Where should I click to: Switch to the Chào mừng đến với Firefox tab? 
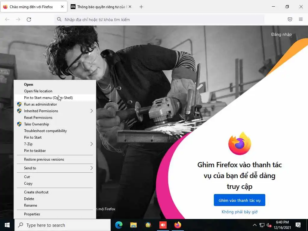[x=34, y=7]
